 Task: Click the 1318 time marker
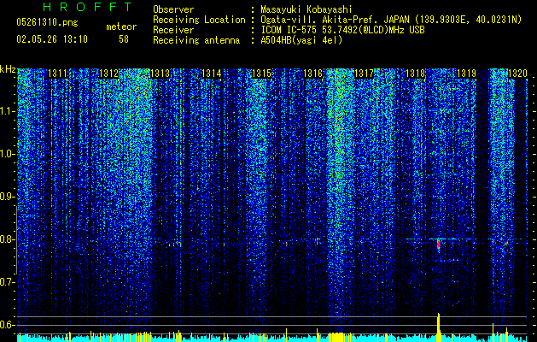[x=416, y=74]
